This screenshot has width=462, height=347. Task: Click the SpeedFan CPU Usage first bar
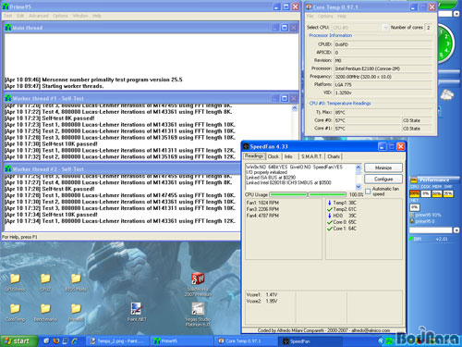288,194
